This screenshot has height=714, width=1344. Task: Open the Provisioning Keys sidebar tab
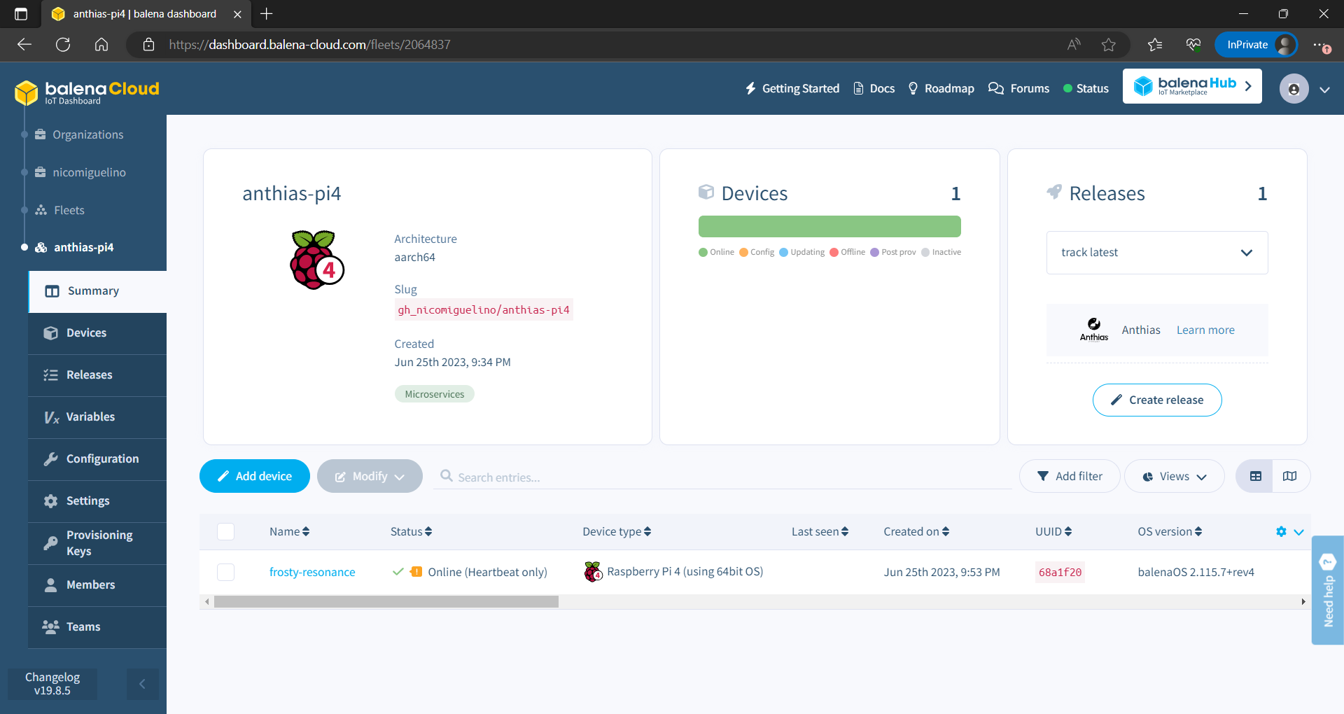pos(97,543)
